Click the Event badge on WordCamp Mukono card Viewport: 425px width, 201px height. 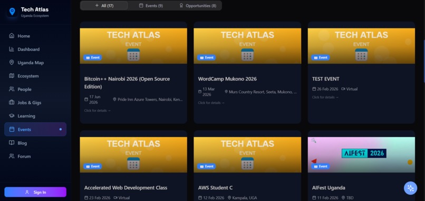(206, 58)
